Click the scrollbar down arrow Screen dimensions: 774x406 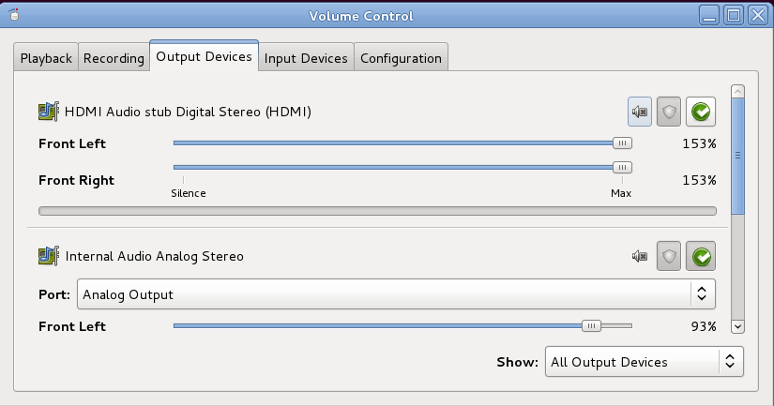737,326
